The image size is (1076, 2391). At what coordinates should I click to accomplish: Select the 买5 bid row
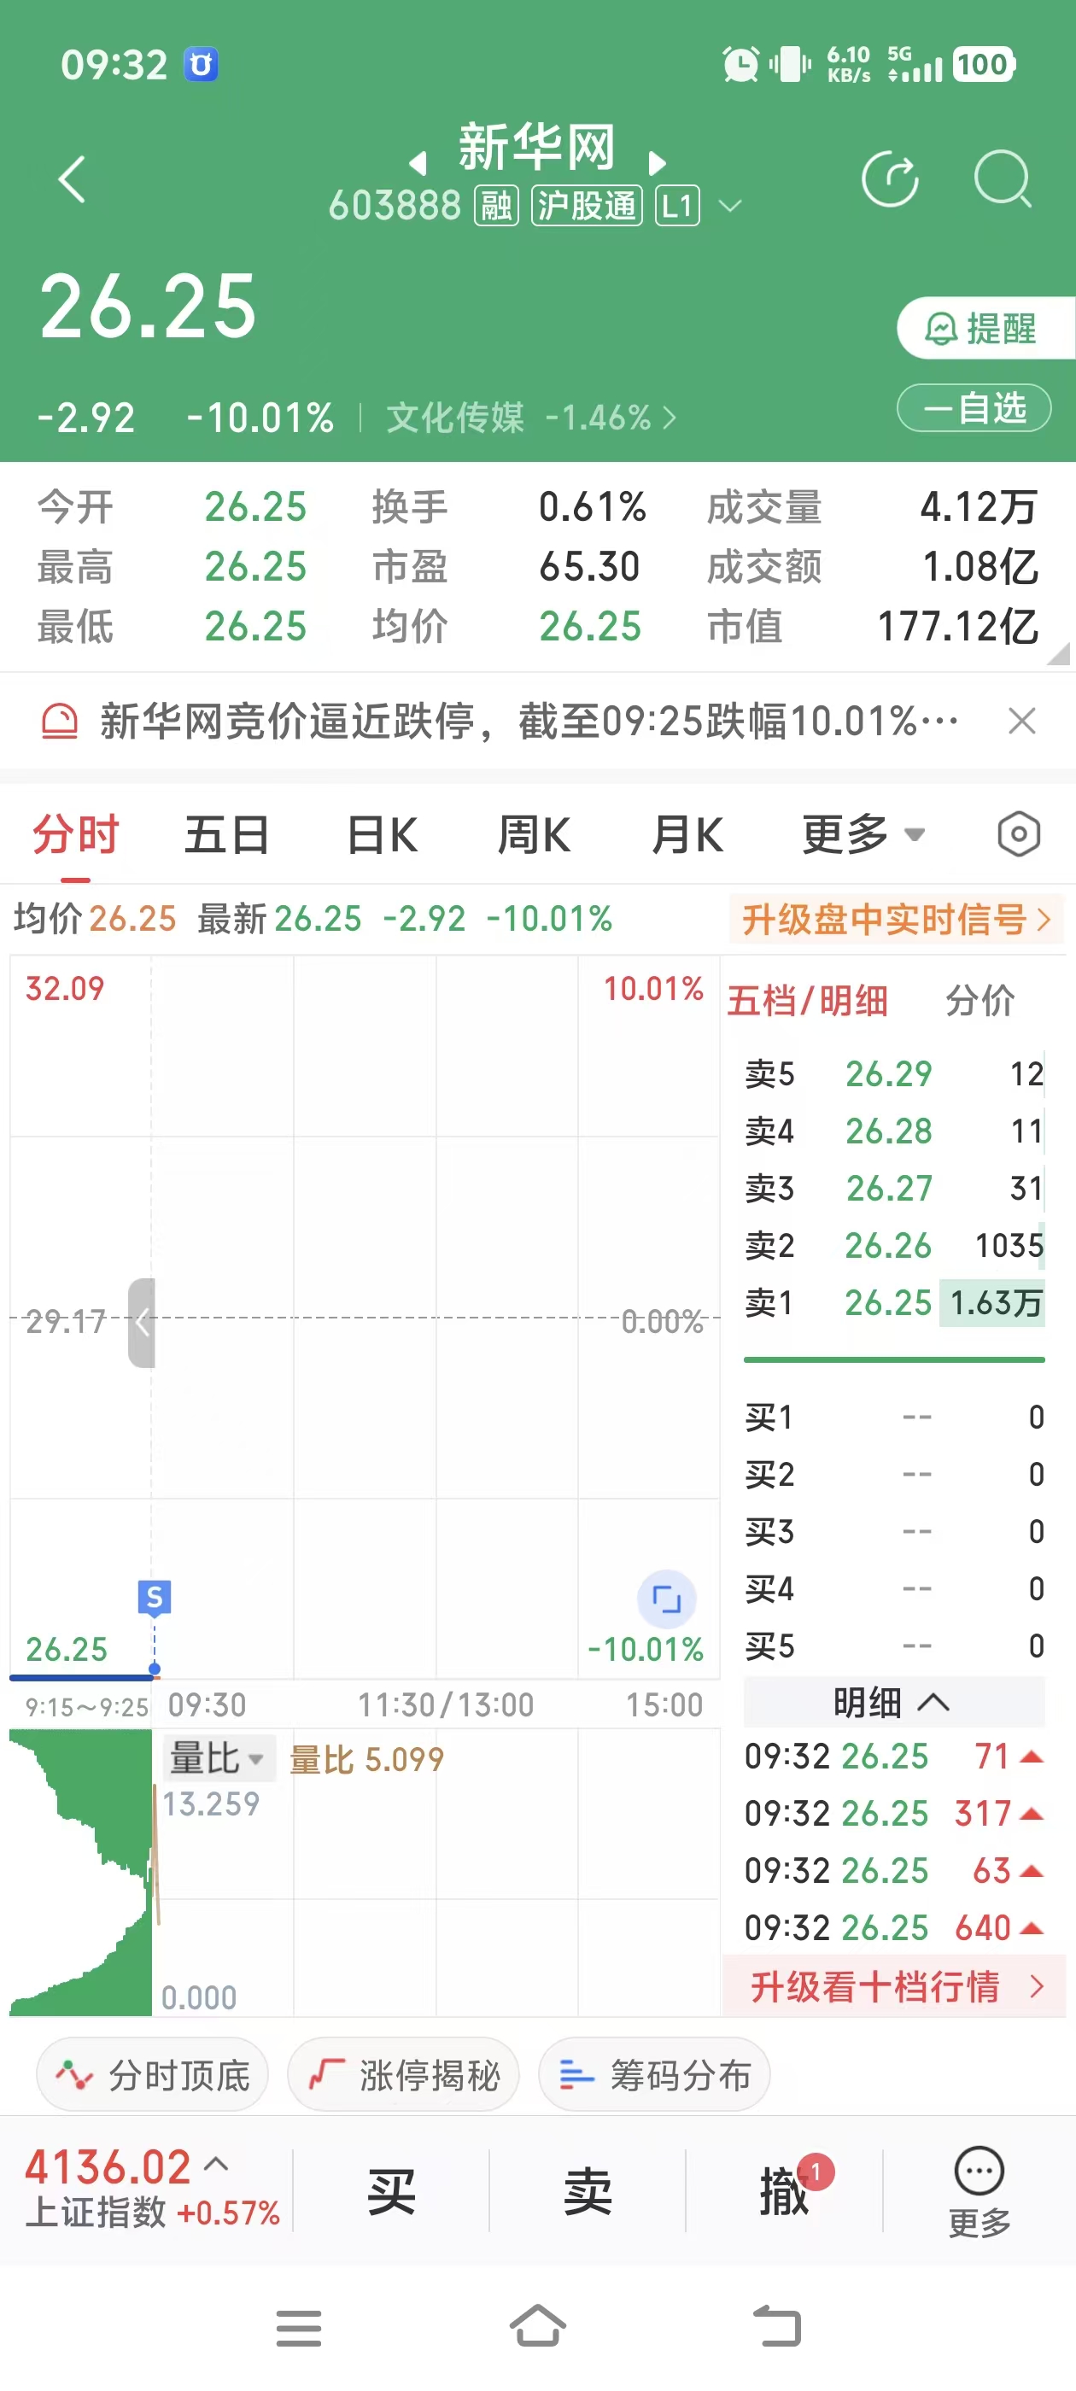click(x=894, y=1646)
